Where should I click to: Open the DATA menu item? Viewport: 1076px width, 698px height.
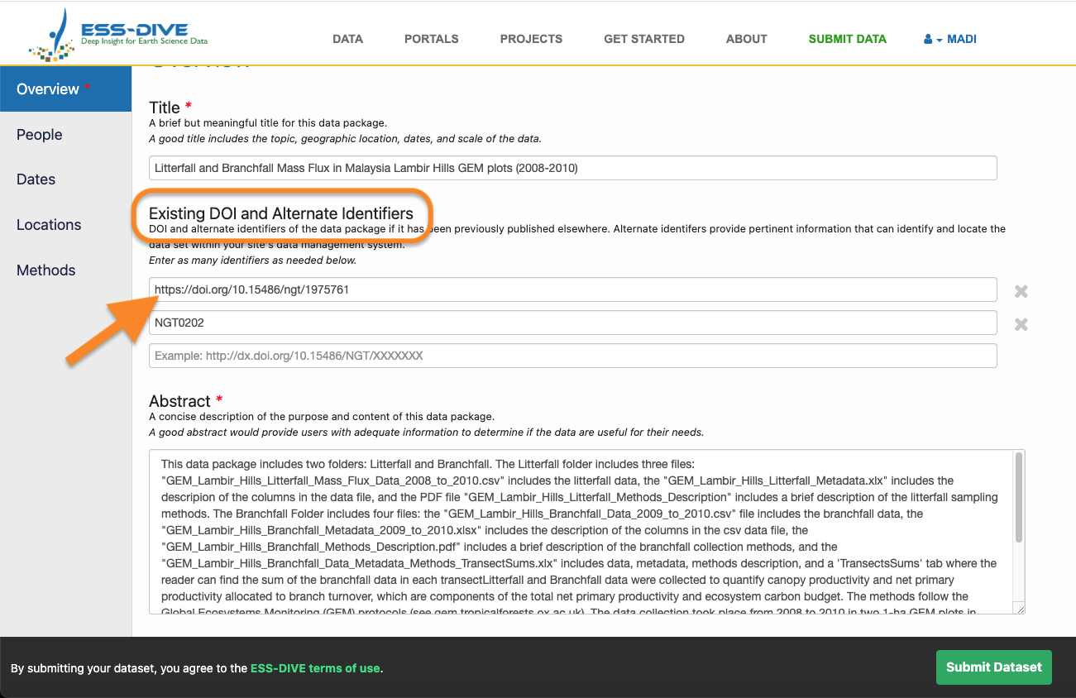[x=347, y=39]
